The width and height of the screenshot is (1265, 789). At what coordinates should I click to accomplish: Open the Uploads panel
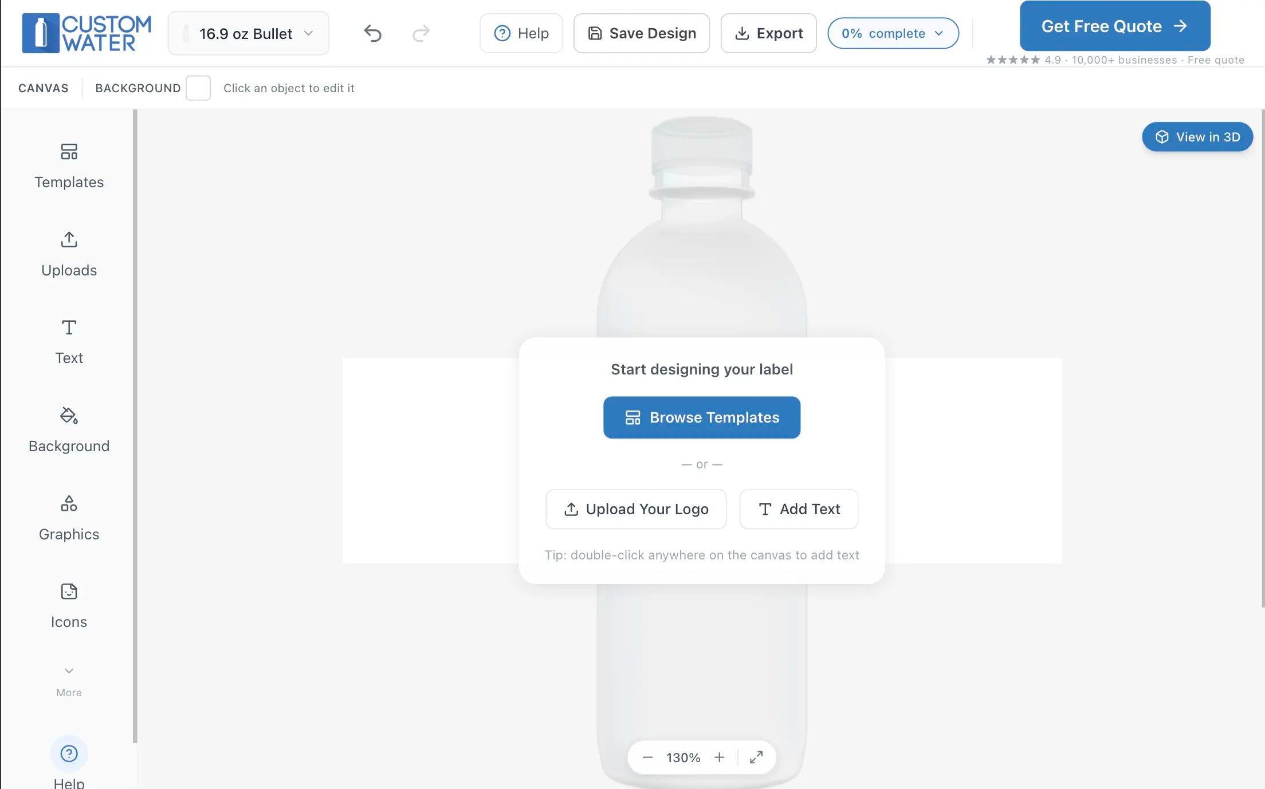[69, 254]
